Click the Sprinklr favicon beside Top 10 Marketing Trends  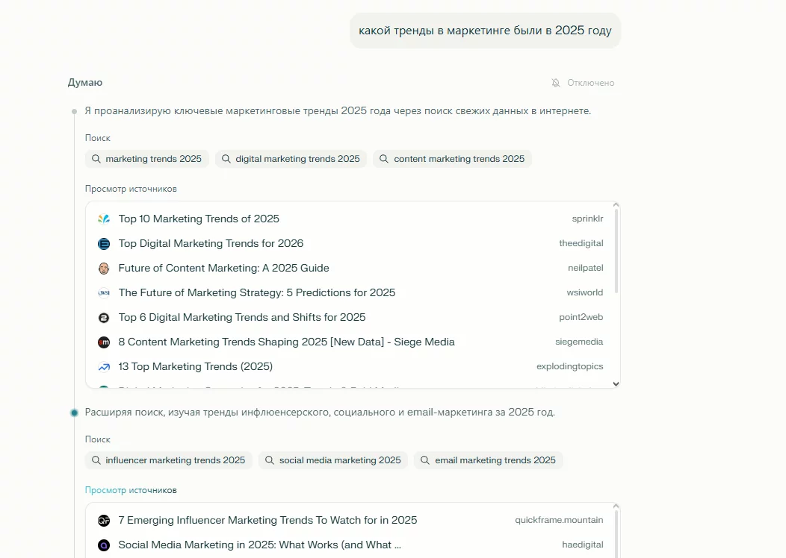pos(104,219)
